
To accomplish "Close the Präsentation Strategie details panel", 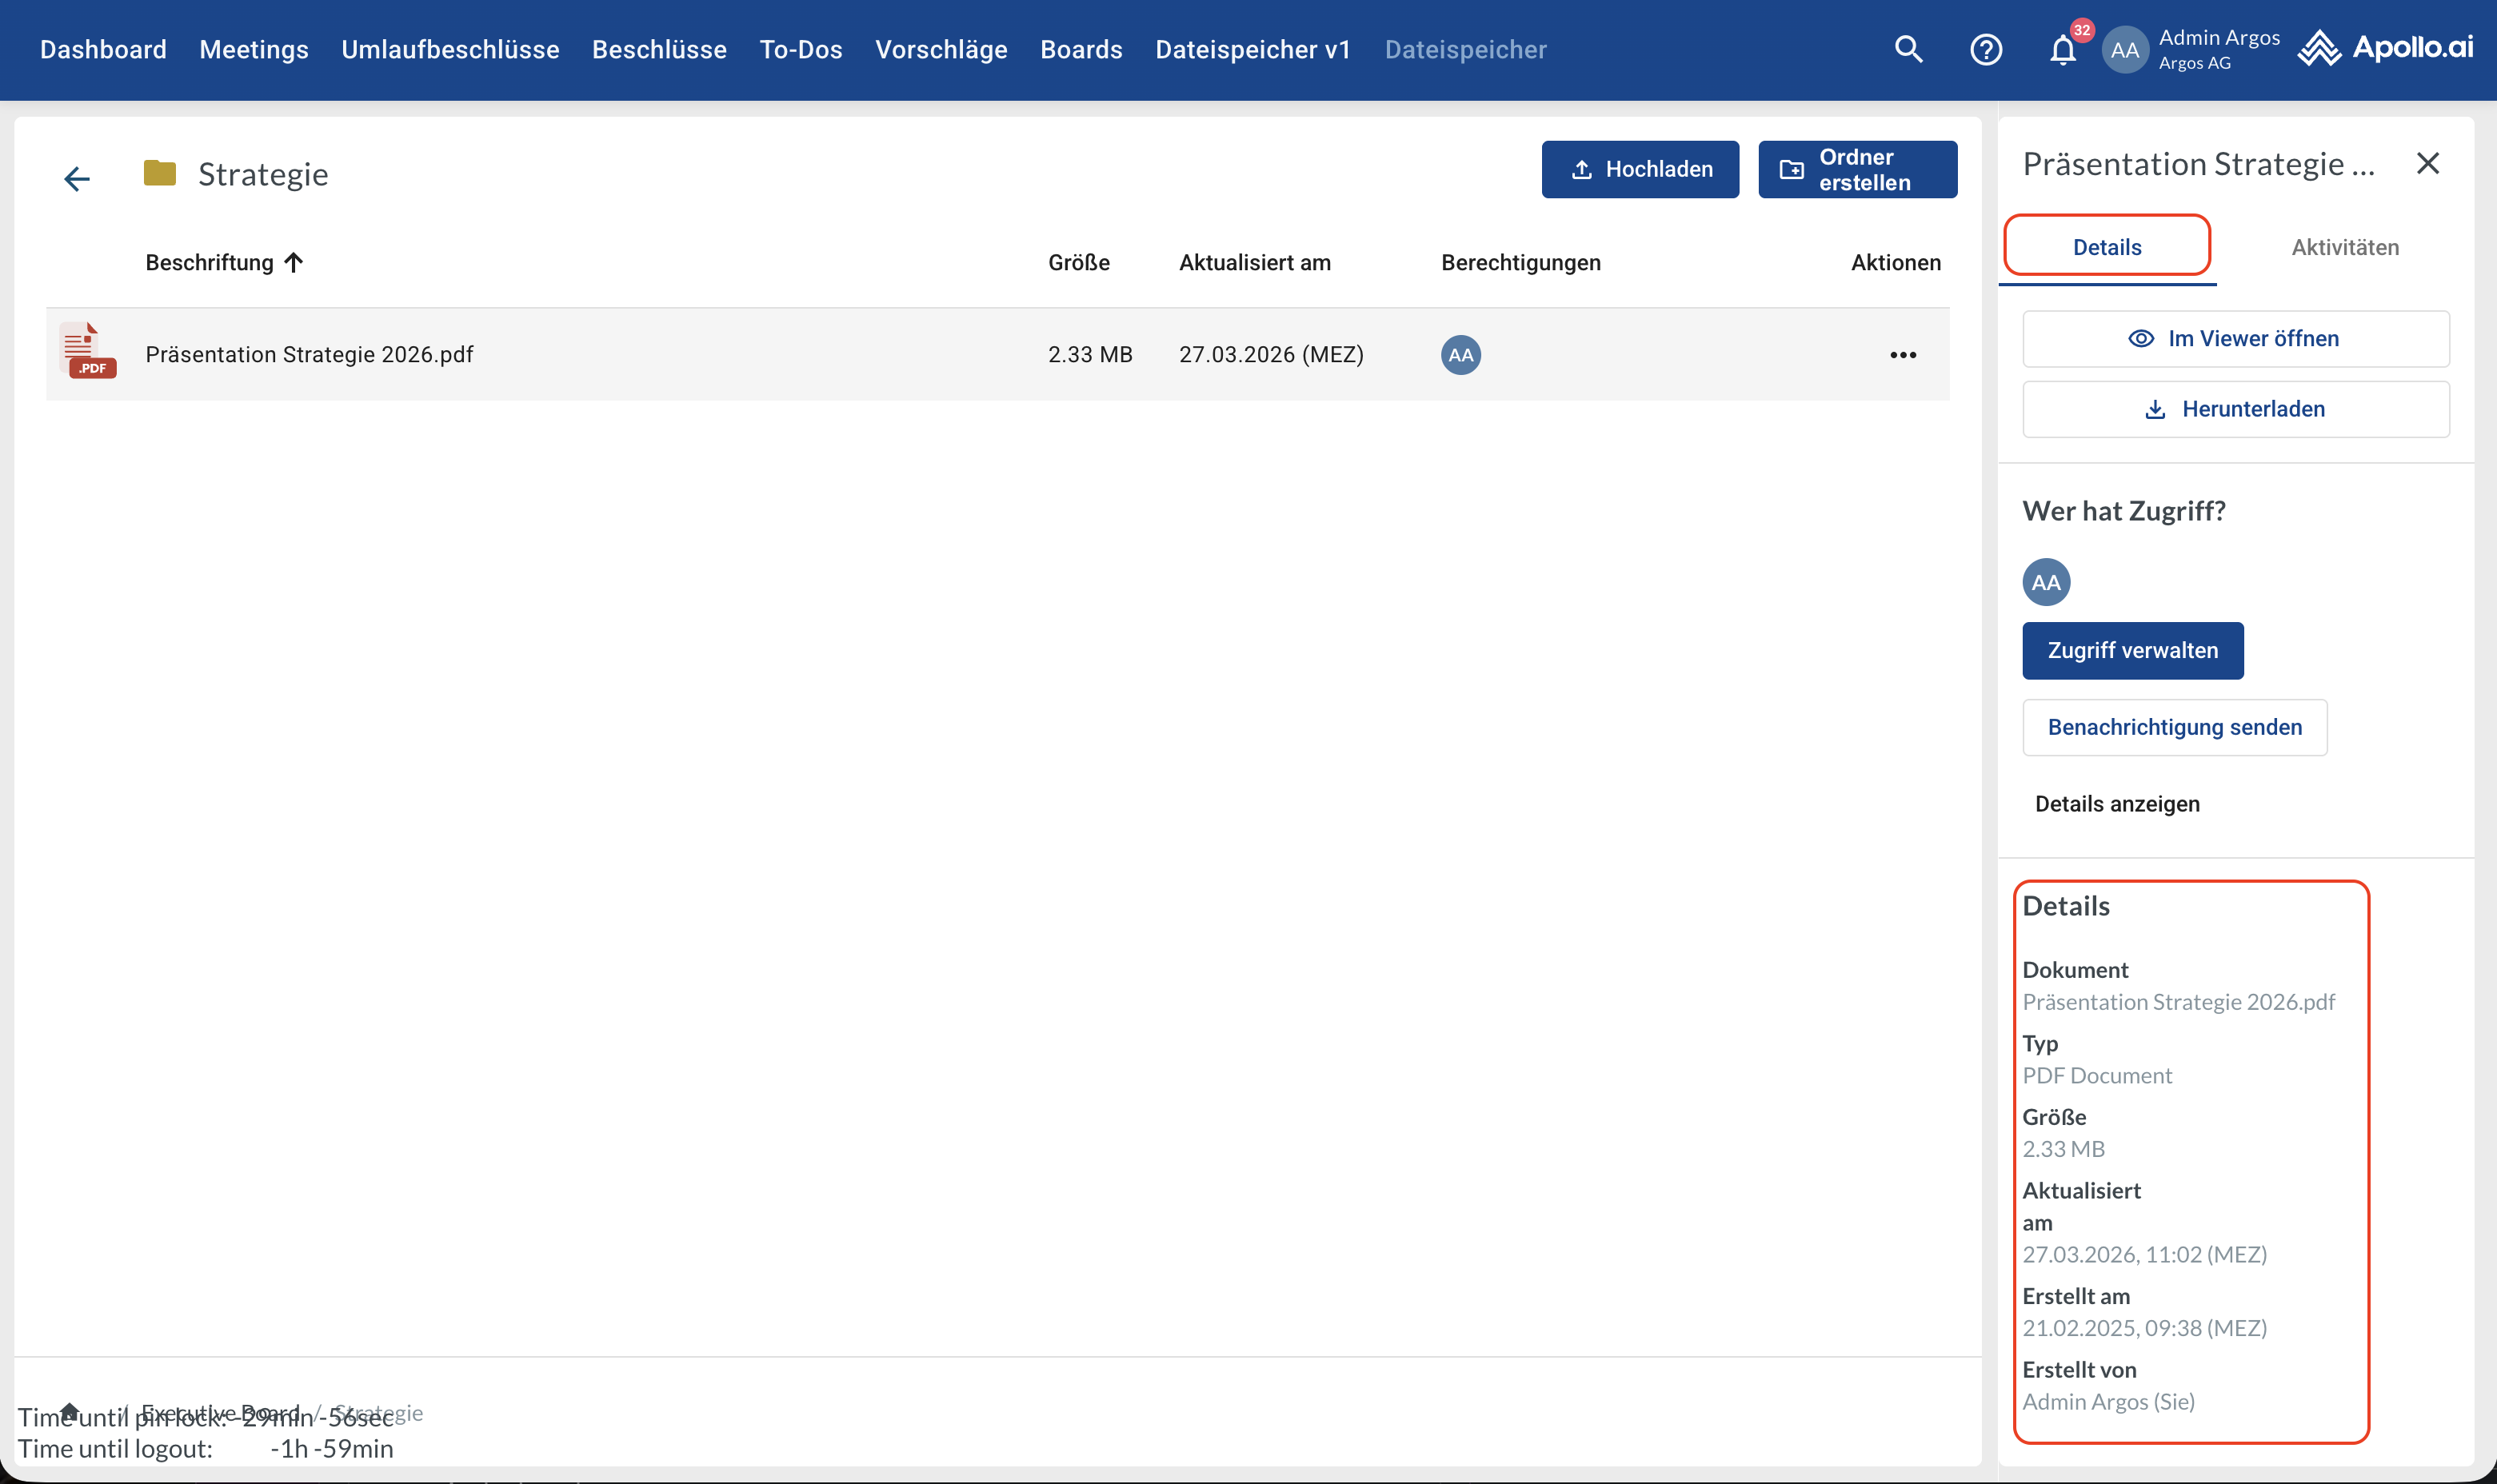I will pyautogui.click(x=2428, y=163).
